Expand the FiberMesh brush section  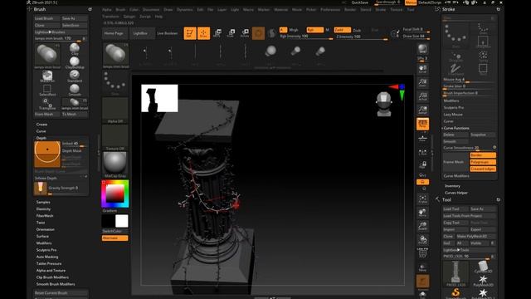(45, 216)
